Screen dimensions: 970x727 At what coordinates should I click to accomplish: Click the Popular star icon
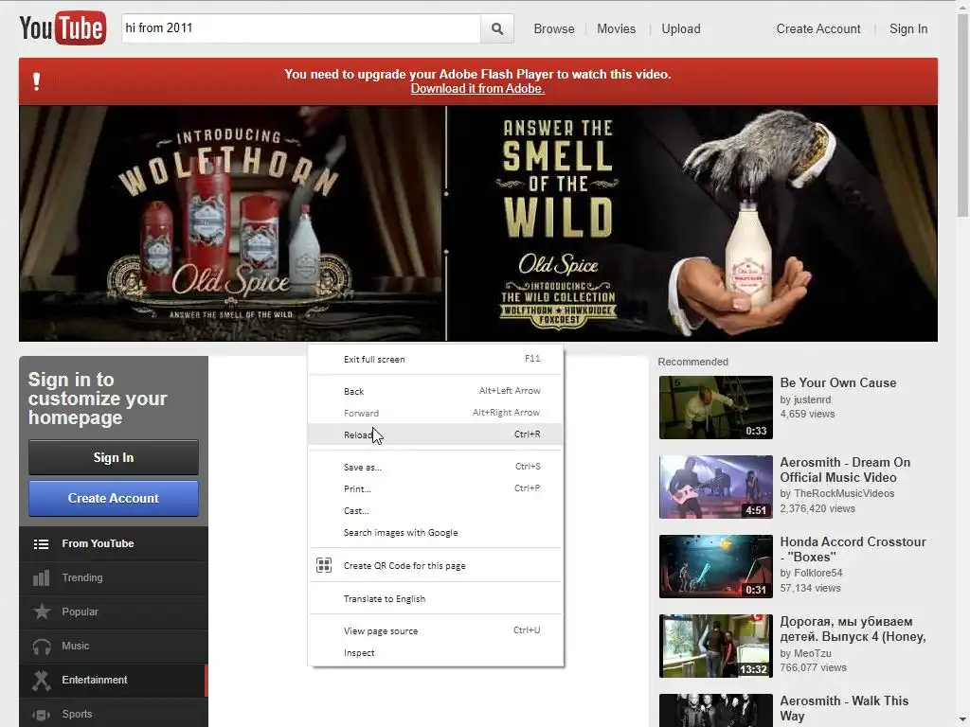[x=42, y=612]
